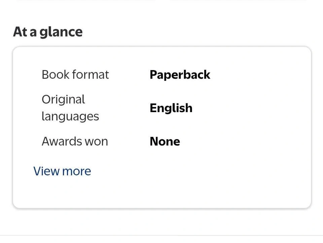
Task: Click the horizontal divider under the card
Action: (x=161, y=236)
